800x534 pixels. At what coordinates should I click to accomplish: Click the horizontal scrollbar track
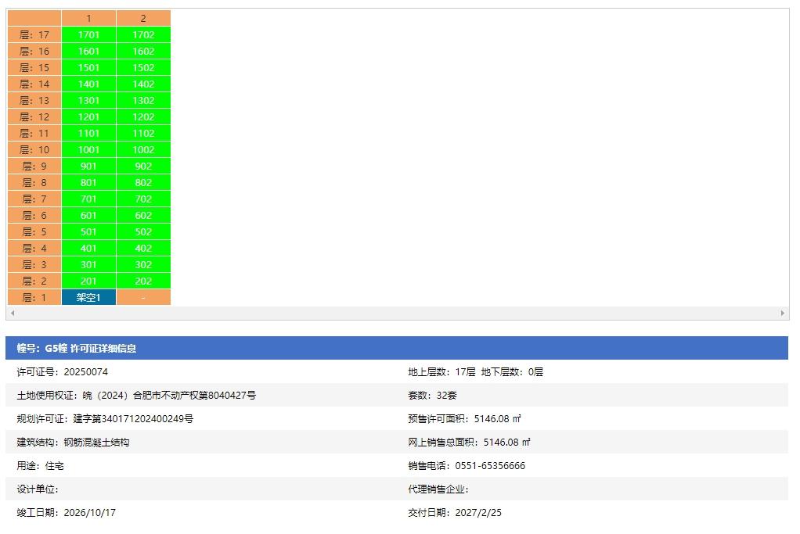(x=398, y=313)
